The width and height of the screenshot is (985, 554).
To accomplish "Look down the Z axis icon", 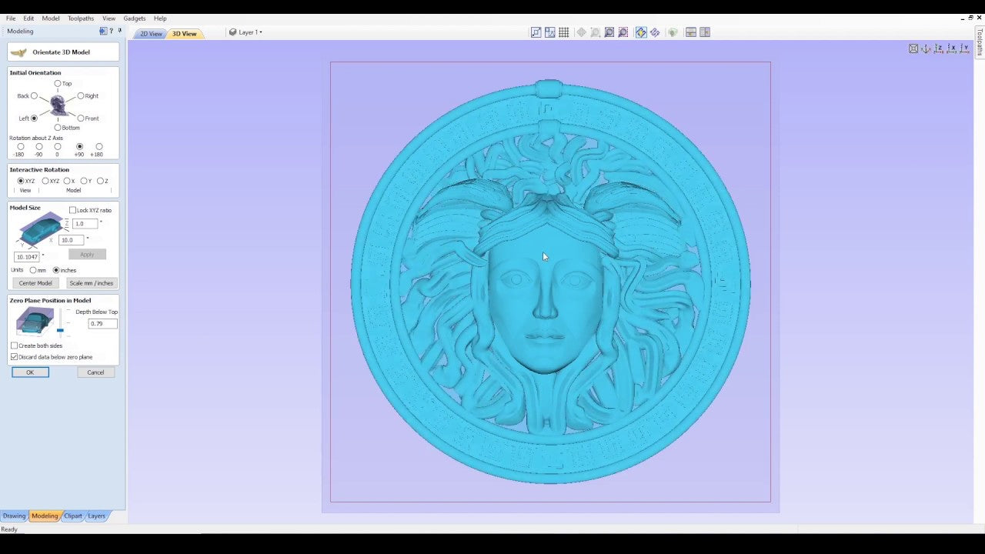I will 939,49.
